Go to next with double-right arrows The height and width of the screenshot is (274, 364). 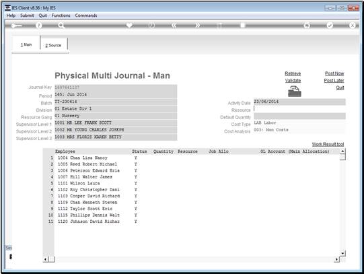click(197, 26)
